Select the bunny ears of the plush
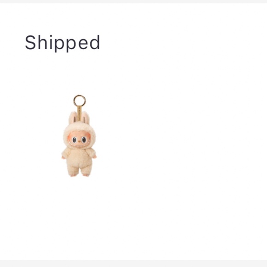This screenshot has height=267, width=267. pyautogui.click(x=79, y=118)
